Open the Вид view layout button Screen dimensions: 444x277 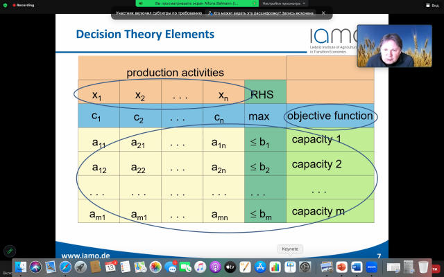tap(432, 5)
